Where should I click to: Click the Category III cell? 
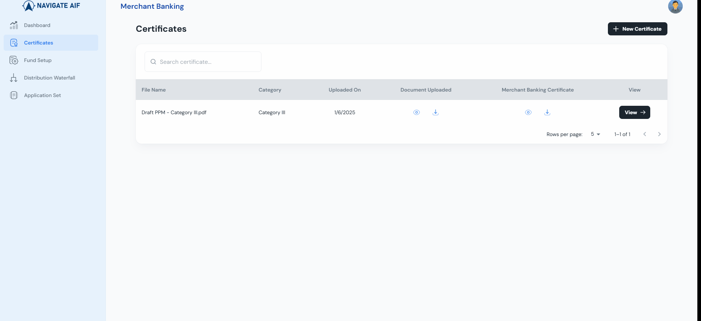(272, 112)
